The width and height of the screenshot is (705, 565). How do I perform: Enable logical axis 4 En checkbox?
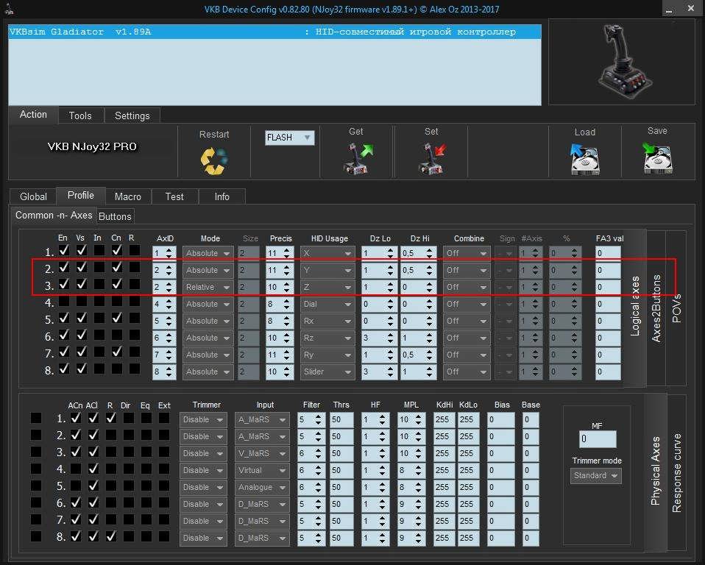point(64,302)
